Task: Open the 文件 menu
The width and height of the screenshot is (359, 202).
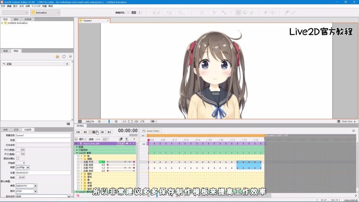Action: [x=3, y=6]
